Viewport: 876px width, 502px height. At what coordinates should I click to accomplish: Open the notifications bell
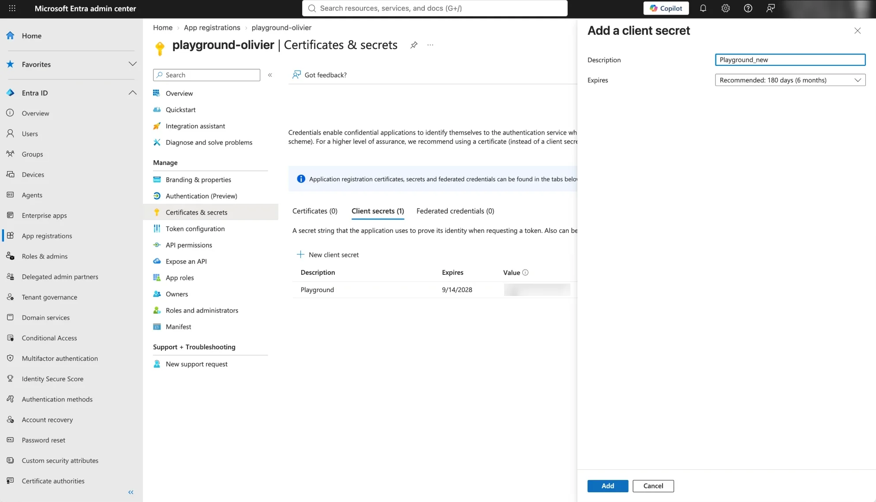pos(703,8)
